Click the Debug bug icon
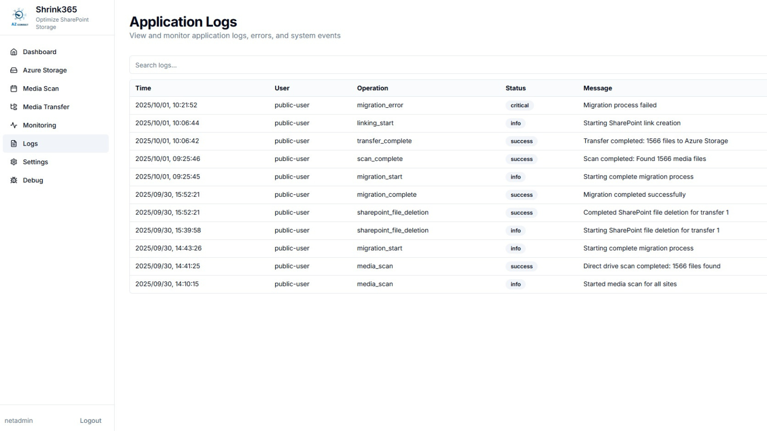The image size is (767, 431). coord(14,180)
